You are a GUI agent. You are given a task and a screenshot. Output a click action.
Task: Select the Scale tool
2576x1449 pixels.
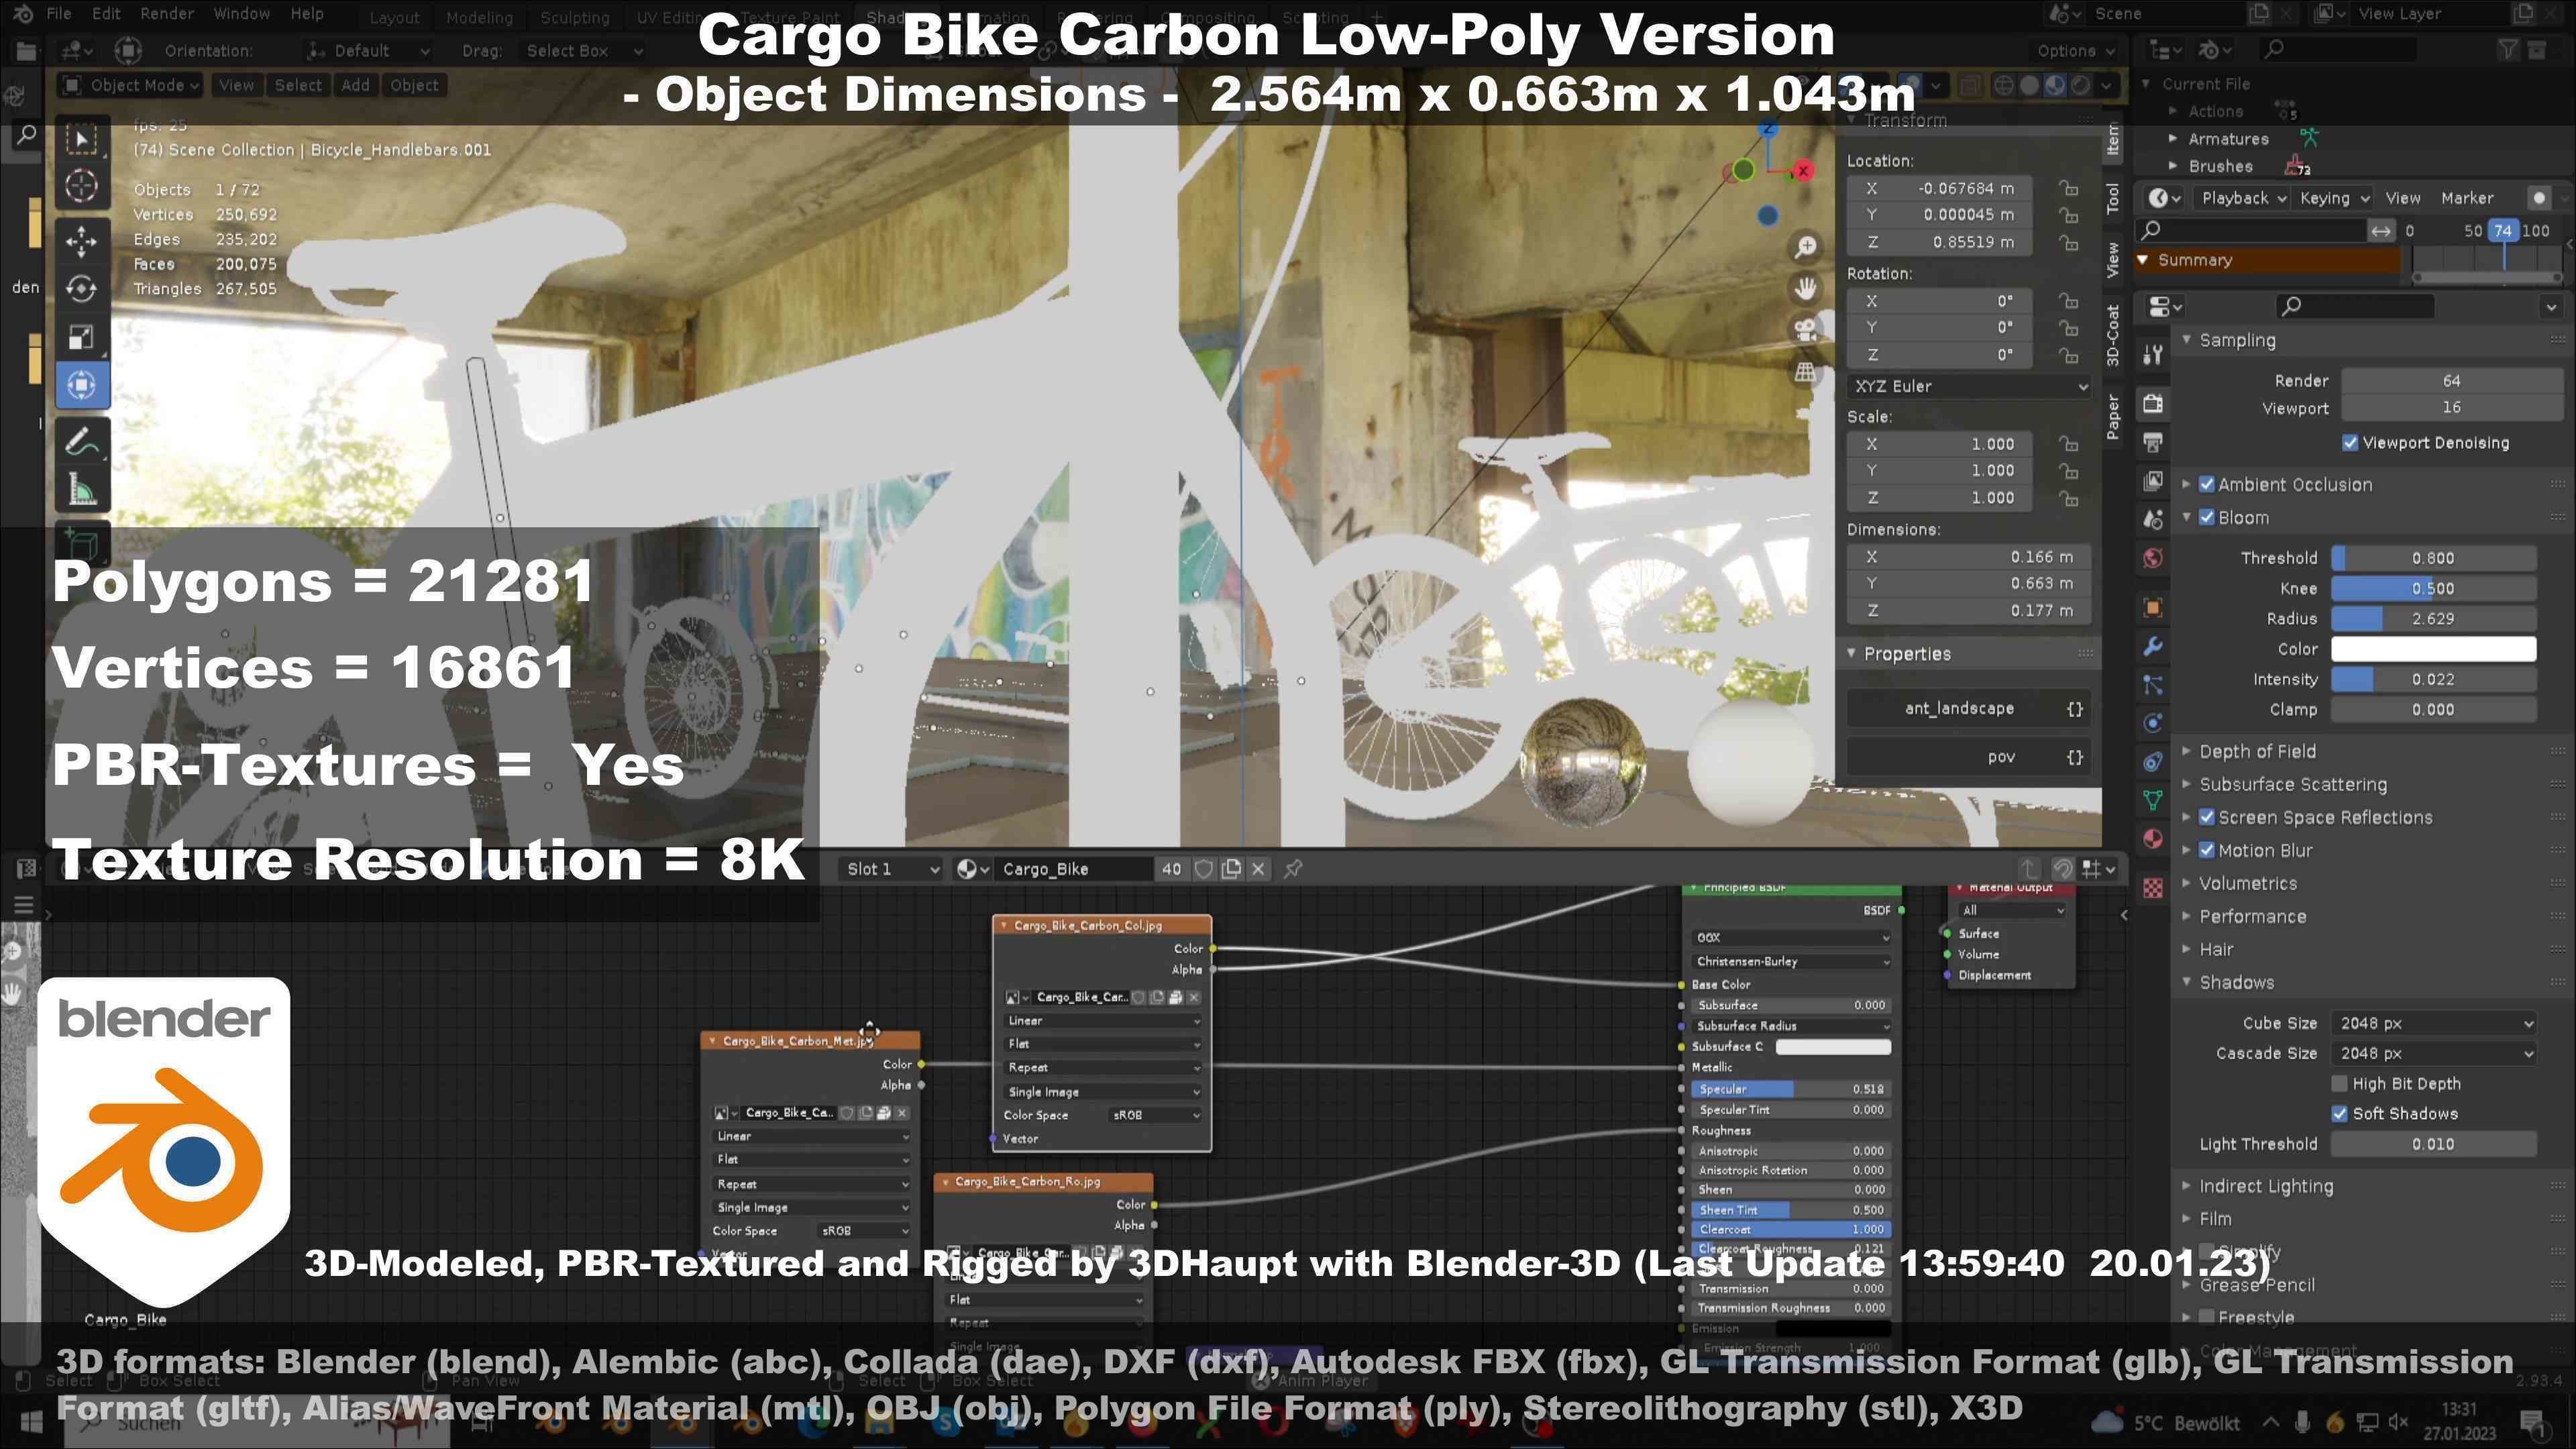[x=82, y=337]
